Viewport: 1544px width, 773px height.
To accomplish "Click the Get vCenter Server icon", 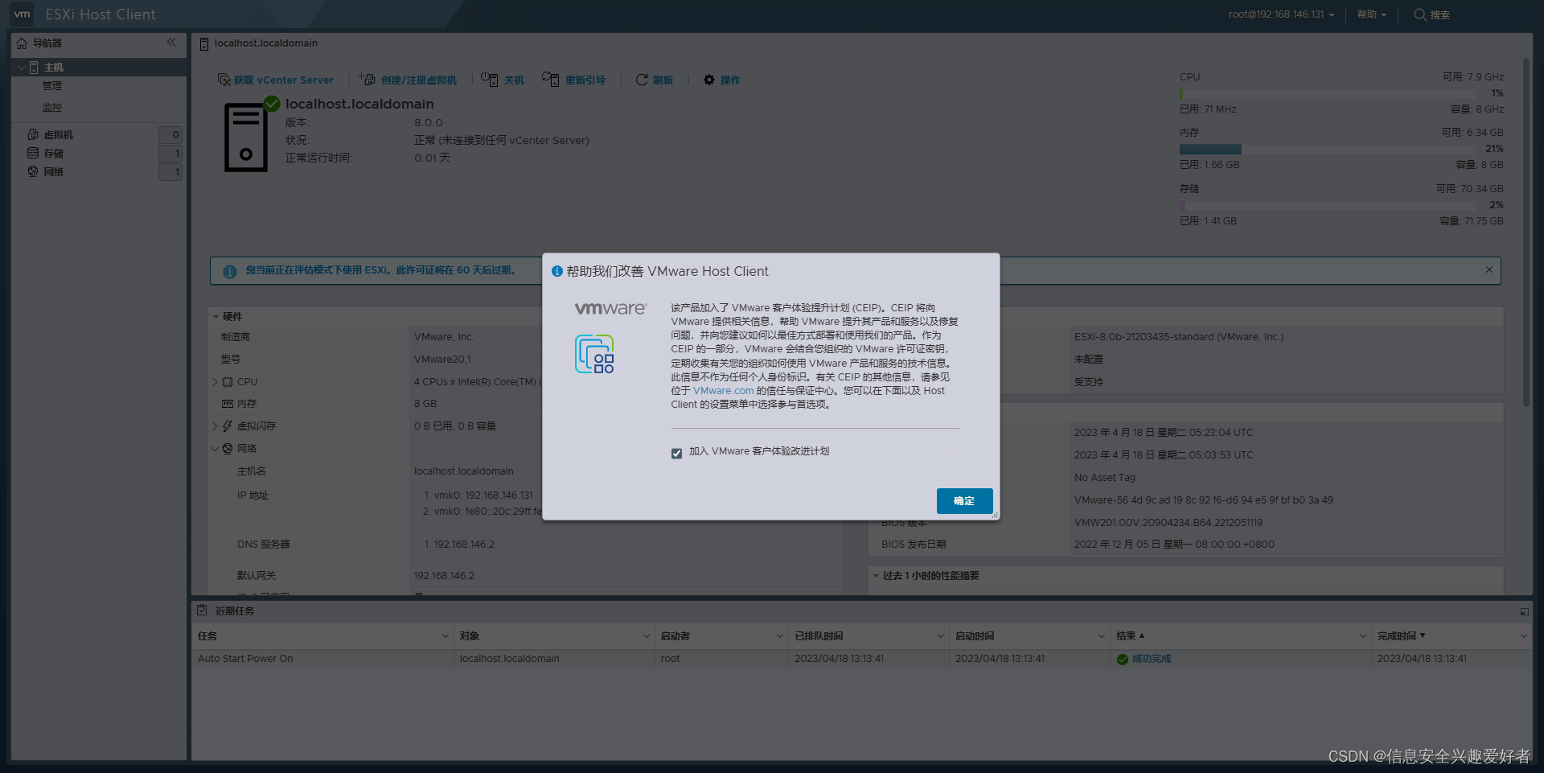I will click(x=224, y=80).
